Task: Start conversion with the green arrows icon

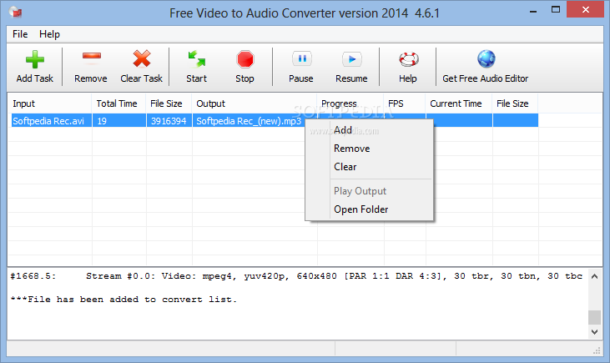Action: tap(196, 59)
